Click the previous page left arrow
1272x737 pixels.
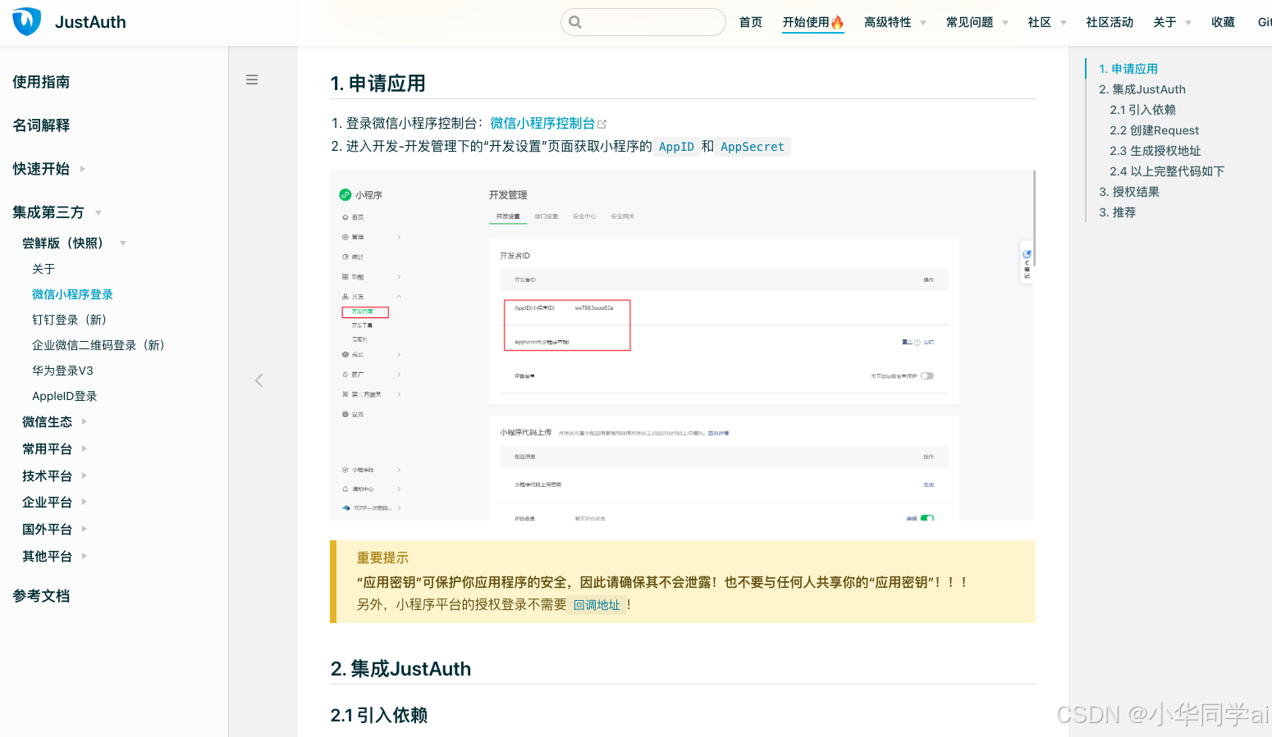coord(259,380)
